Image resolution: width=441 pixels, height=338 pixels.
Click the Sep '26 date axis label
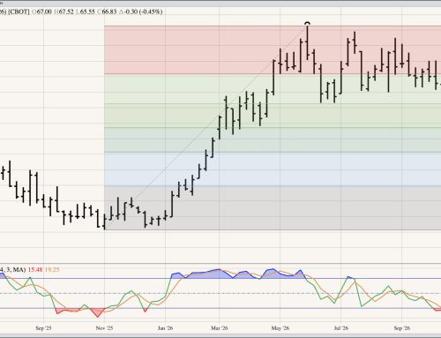[402, 328]
